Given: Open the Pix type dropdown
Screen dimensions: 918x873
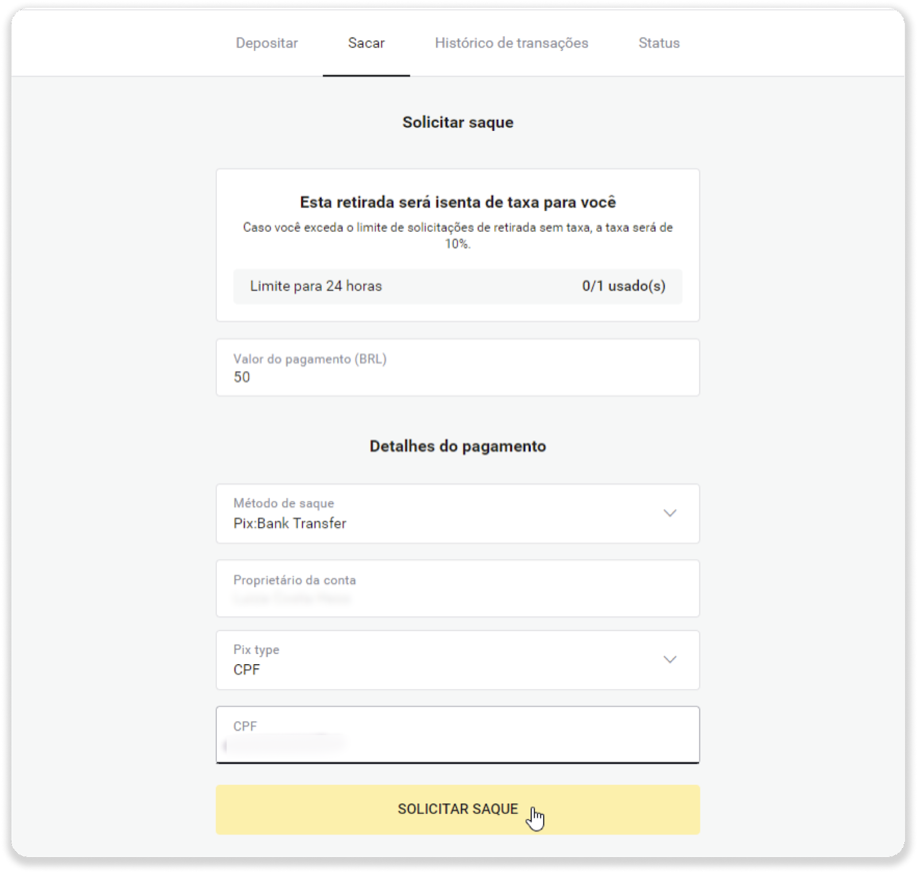Looking at the screenshot, I should (457, 660).
